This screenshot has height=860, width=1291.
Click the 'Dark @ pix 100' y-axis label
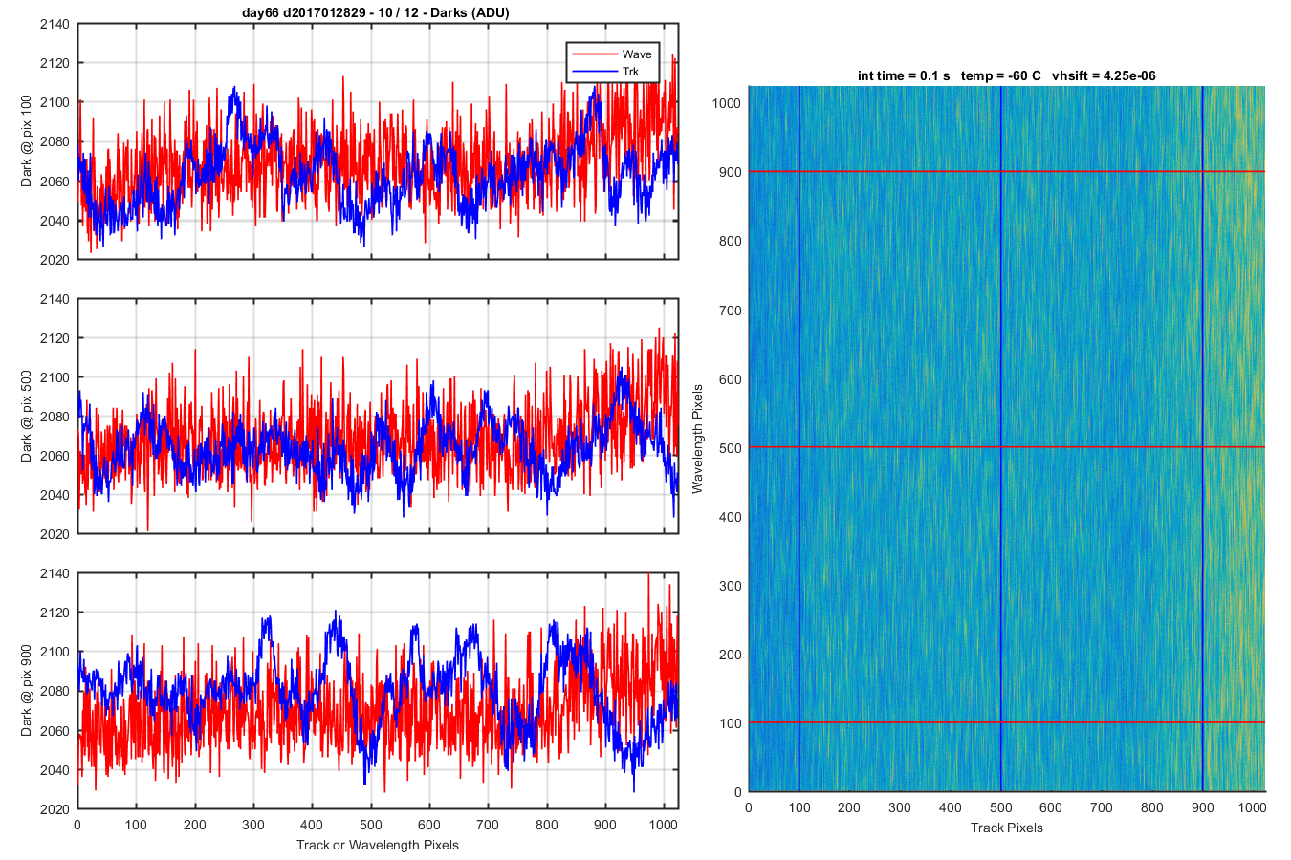[27, 141]
